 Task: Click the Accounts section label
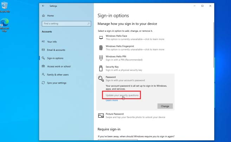tap(47, 32)
